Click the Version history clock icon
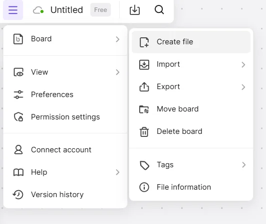The height and width of the screenshot is (224, 266). 18,195
